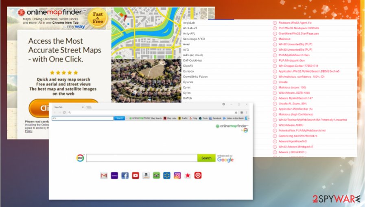Click W32/Adware.JQZB-7335 detection text
The width and height of the screenshot is (365, 207).
click(x=294, y=93)
